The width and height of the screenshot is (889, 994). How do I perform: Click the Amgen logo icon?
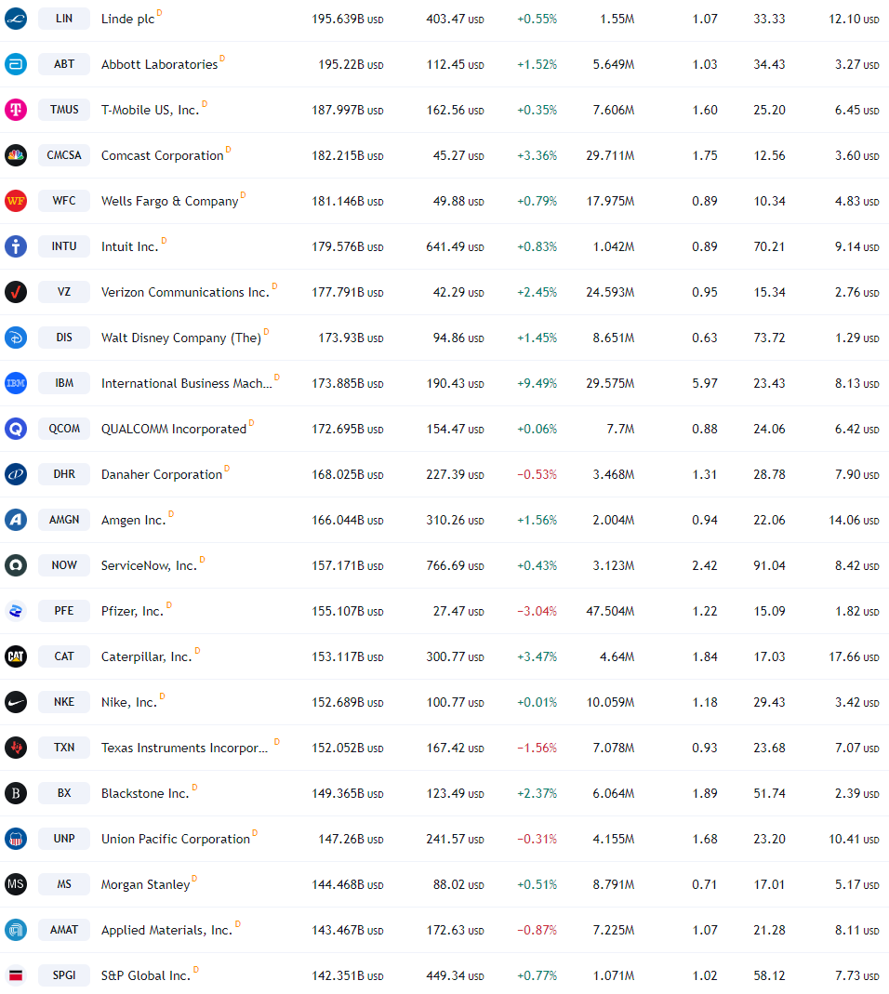[x=16, y=520]
